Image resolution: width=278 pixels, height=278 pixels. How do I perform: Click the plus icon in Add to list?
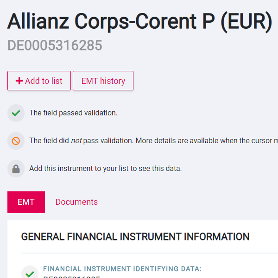point(19,81)
